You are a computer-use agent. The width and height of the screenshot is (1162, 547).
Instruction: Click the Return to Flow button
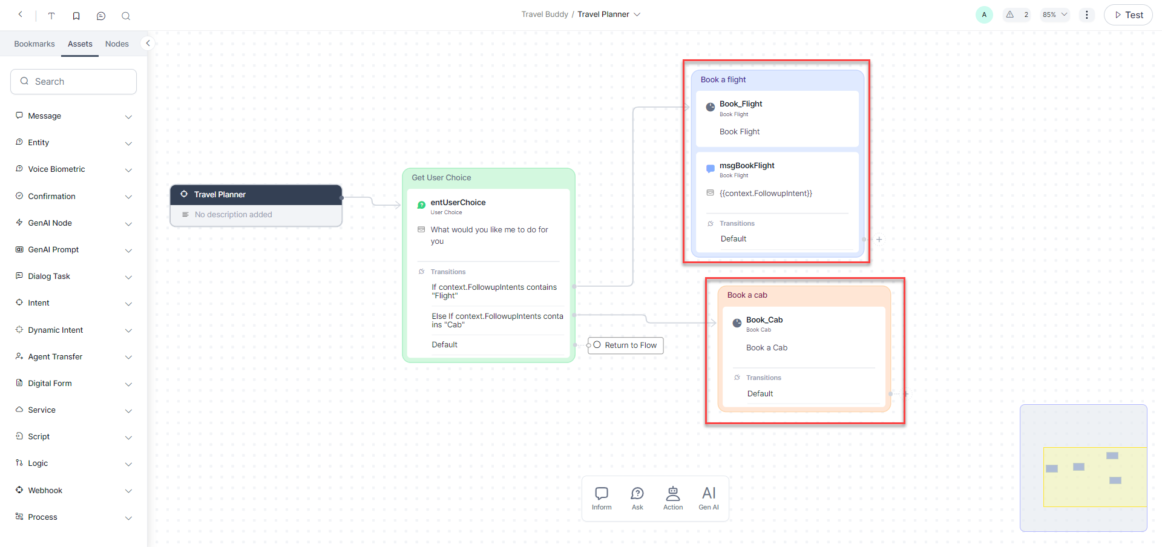click(x=626, y=346)
